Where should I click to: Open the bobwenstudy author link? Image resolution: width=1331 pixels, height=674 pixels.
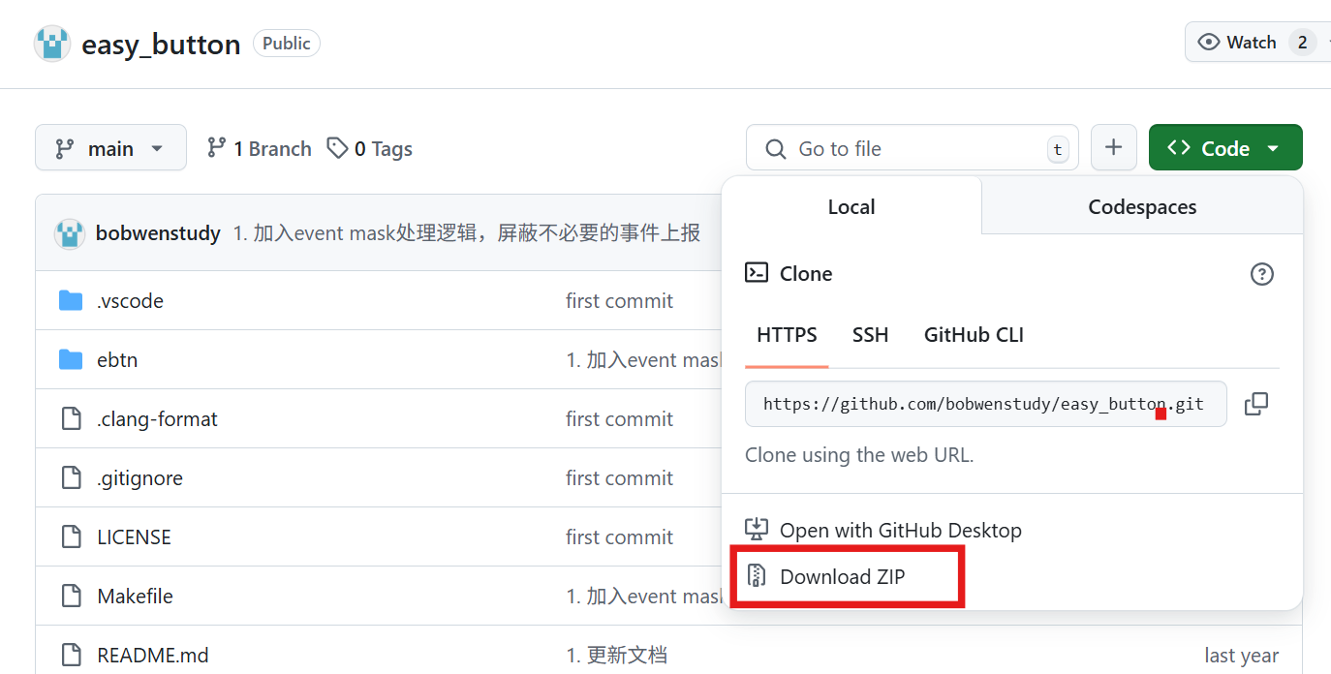(158, 233)
